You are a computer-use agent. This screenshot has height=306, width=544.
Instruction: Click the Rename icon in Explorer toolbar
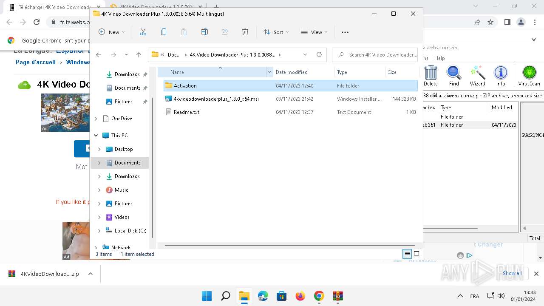coord(204,32)
